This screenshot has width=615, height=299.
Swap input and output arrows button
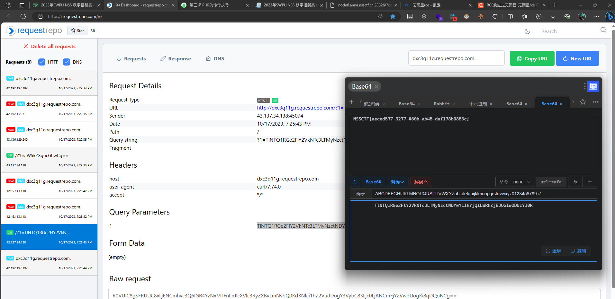pyautogui.click(x=575, y=182)
